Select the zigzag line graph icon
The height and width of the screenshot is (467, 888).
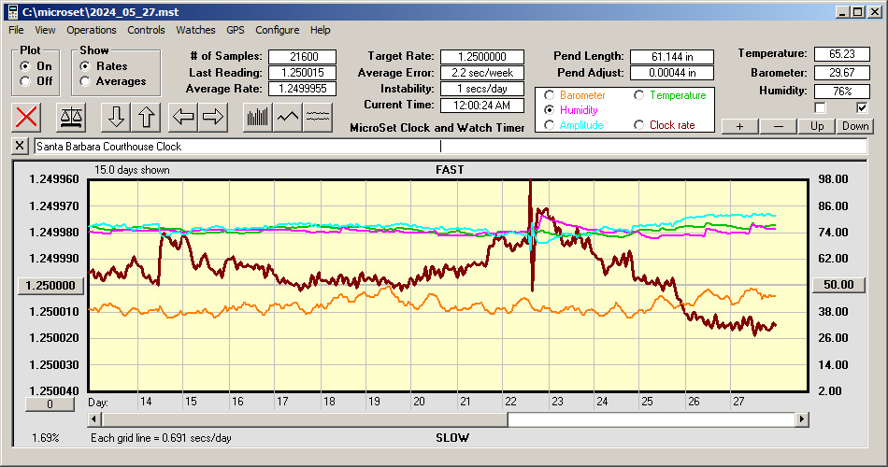pyautogui.click(x=288, y=117)
